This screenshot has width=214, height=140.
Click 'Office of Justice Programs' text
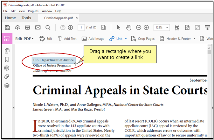point(52,65)
